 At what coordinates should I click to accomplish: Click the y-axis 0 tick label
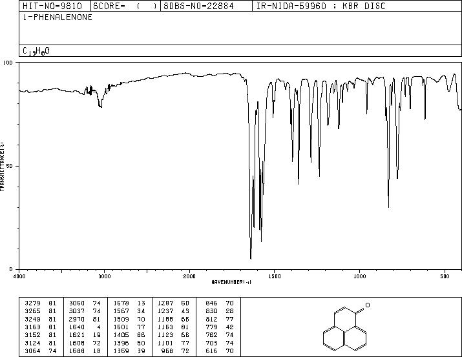pyautogui.click(x=11, y=269)
